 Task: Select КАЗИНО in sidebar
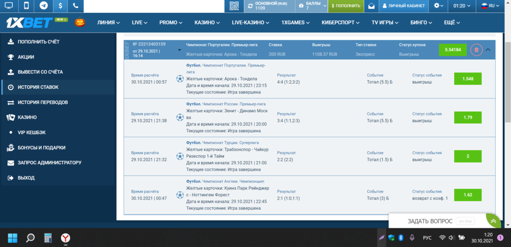pyautogui.click(x=58, y=117)
